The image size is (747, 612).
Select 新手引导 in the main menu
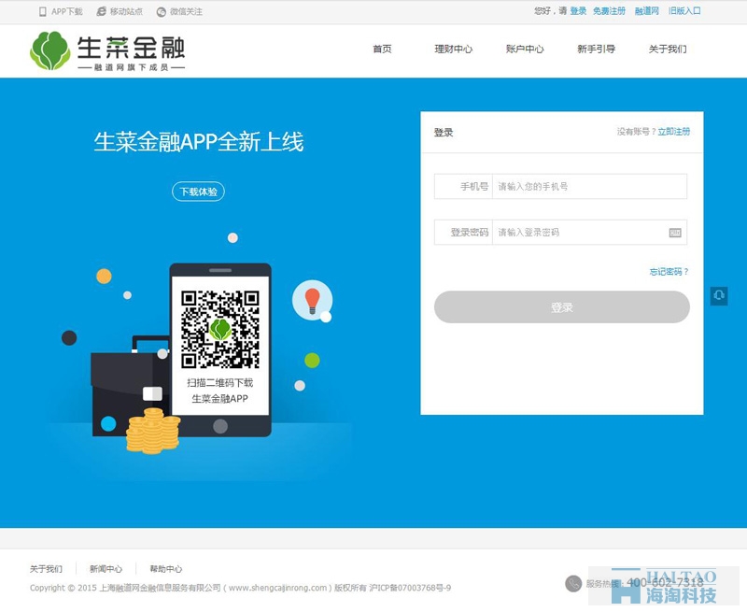tap(597, 50)
